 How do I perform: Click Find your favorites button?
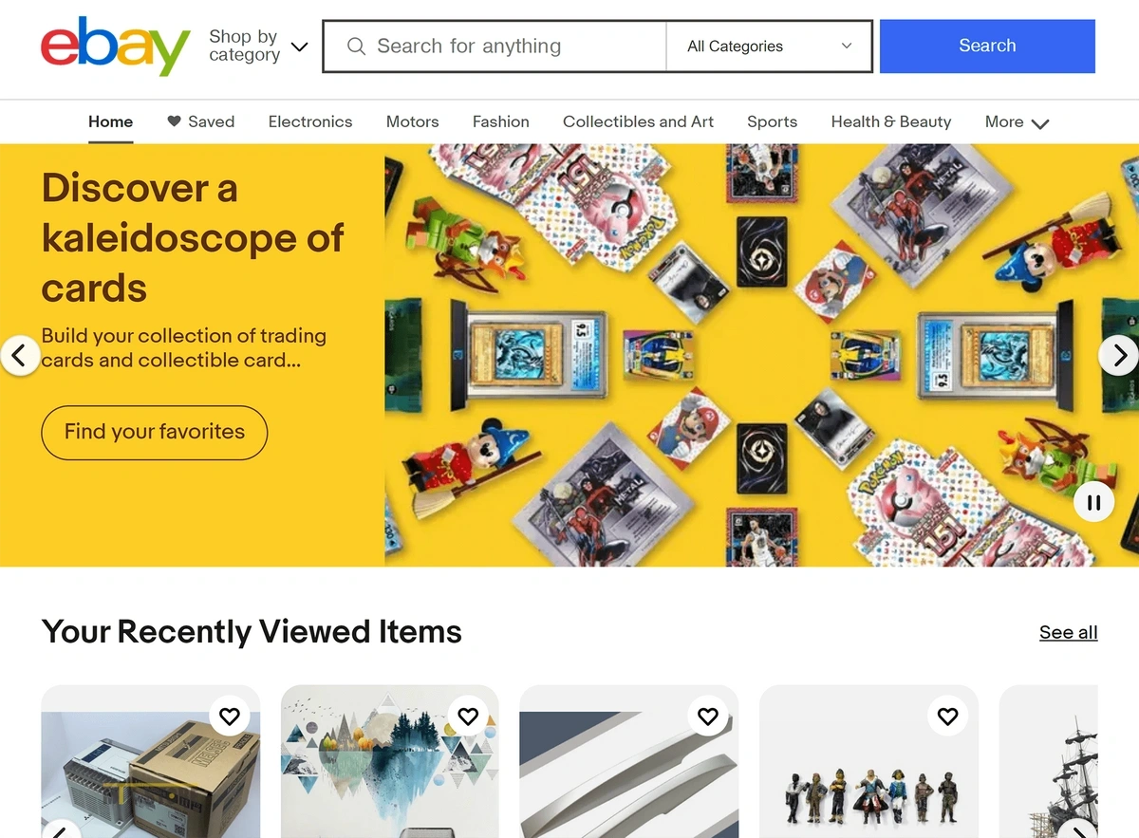coord(155,432)
